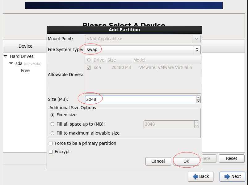248x185 pixels.
Task: Click the Add Partition title bar
Action: coord(124,30)
